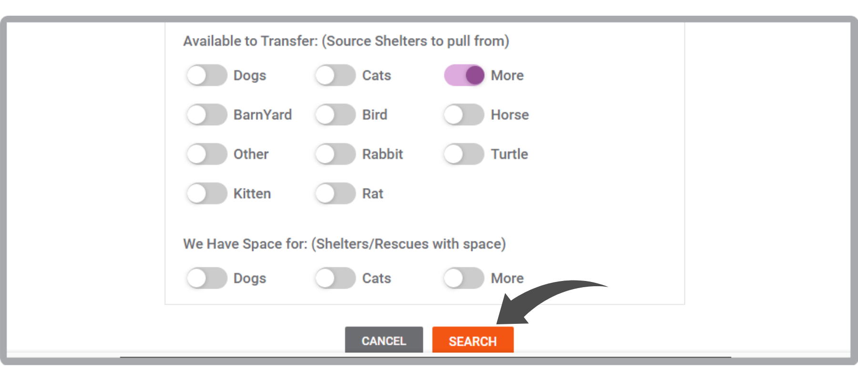Click the Kitten label text
The image size is (858, 381).
[x=252, y=194]
